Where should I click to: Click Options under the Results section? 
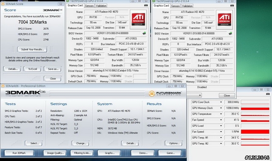click(174, 143)
